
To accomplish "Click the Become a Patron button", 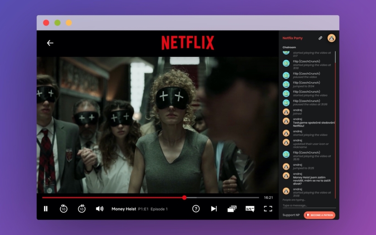I will pos(319,215).
